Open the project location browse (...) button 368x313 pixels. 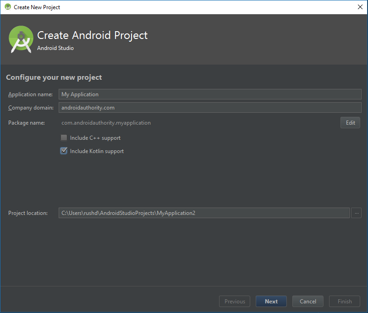click(x=356, y=213)
